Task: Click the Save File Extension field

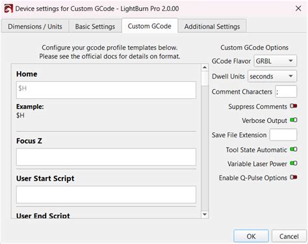Action: [283, 135]
